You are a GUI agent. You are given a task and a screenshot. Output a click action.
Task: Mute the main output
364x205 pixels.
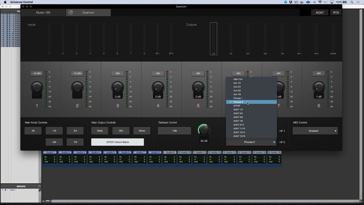(x=100, y=131)
